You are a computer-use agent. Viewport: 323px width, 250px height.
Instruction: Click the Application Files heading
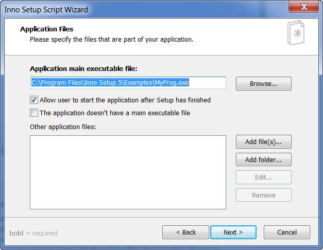click(x=46, y=29)
